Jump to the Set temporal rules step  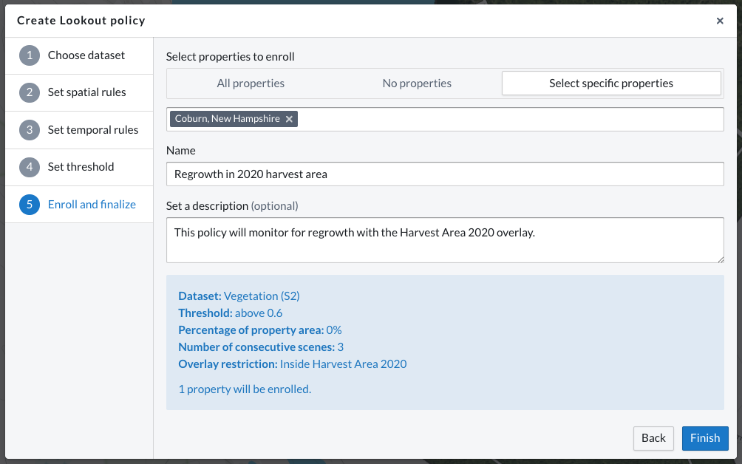pyautogui.click(x=93, y=130)
